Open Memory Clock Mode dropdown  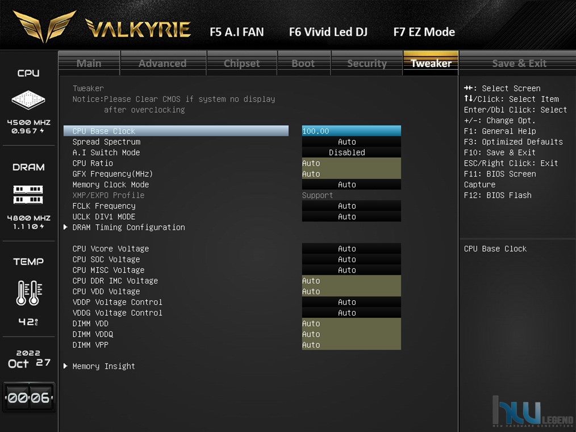(x=351, y=184)
